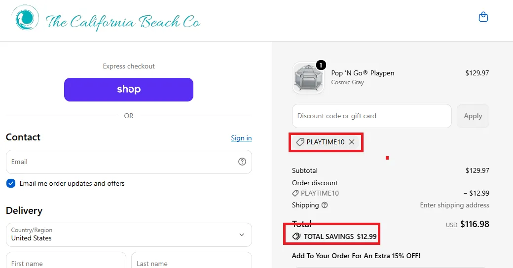
Task: Uncheck Email me order updates and offers
Action: (x=11, y=183)
